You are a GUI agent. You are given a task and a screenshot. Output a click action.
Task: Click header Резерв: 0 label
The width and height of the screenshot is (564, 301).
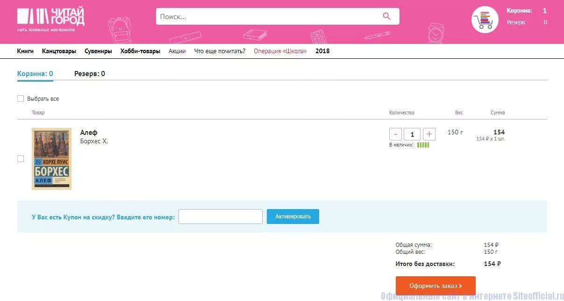click(527, 22)
